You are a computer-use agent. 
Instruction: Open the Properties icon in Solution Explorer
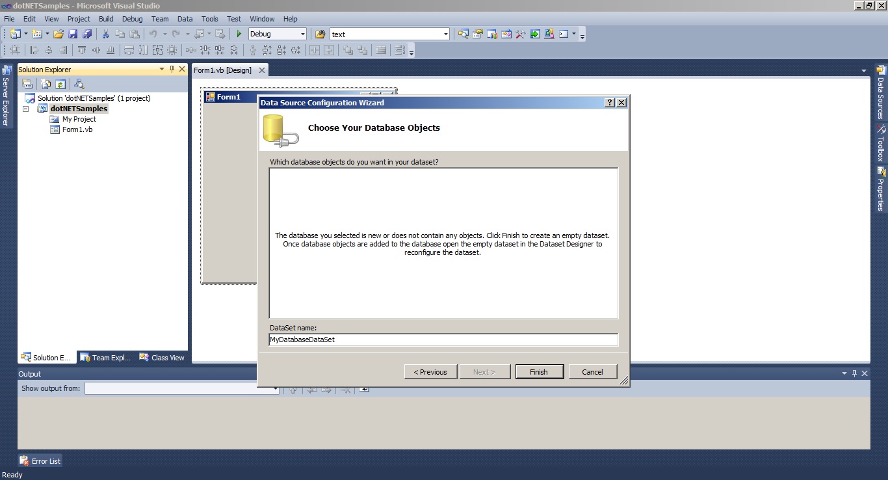pyautogui.click(x=27, y=83)
